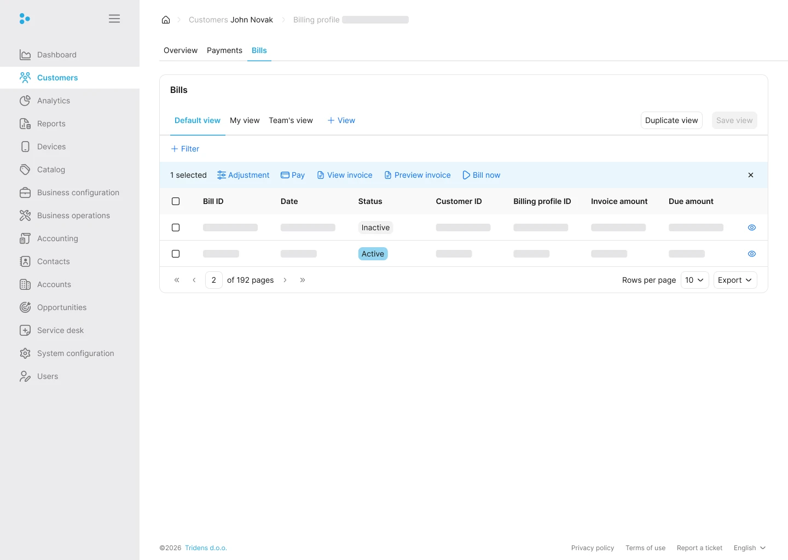Switch to the Payments tab
The image size is (788, 560).
click(x=224, y=50)
